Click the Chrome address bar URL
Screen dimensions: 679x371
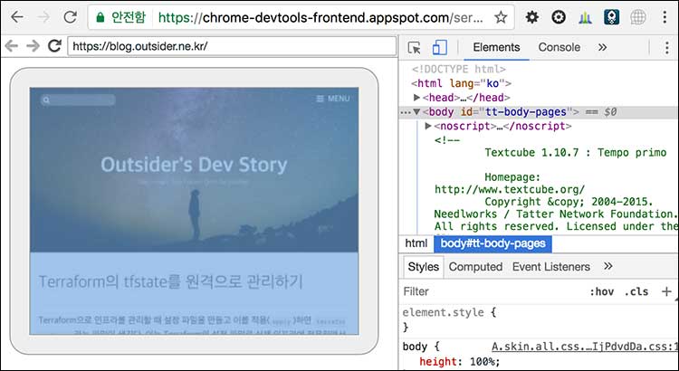320,17
